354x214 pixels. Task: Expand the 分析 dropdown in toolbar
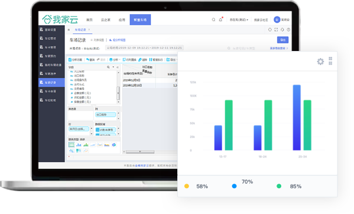point(115,60)
